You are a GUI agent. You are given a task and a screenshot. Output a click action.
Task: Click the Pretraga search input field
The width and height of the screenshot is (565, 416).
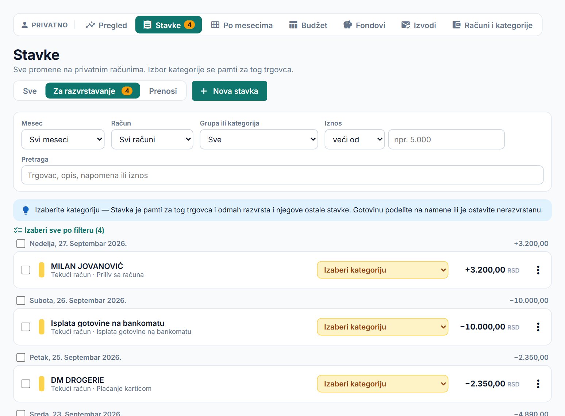[282, 175]
